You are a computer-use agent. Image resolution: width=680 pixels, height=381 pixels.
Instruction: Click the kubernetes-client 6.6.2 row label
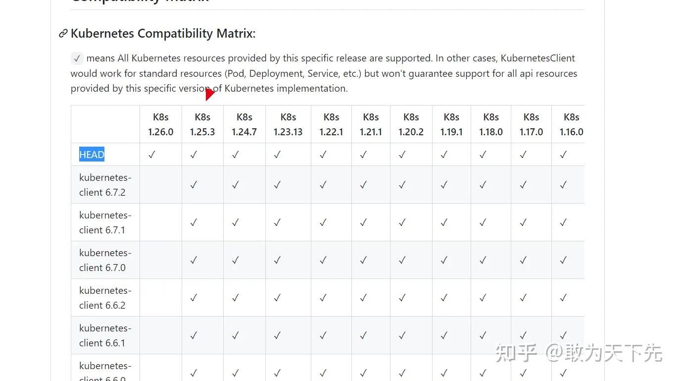pyautogui.click(x=105, y=298)
